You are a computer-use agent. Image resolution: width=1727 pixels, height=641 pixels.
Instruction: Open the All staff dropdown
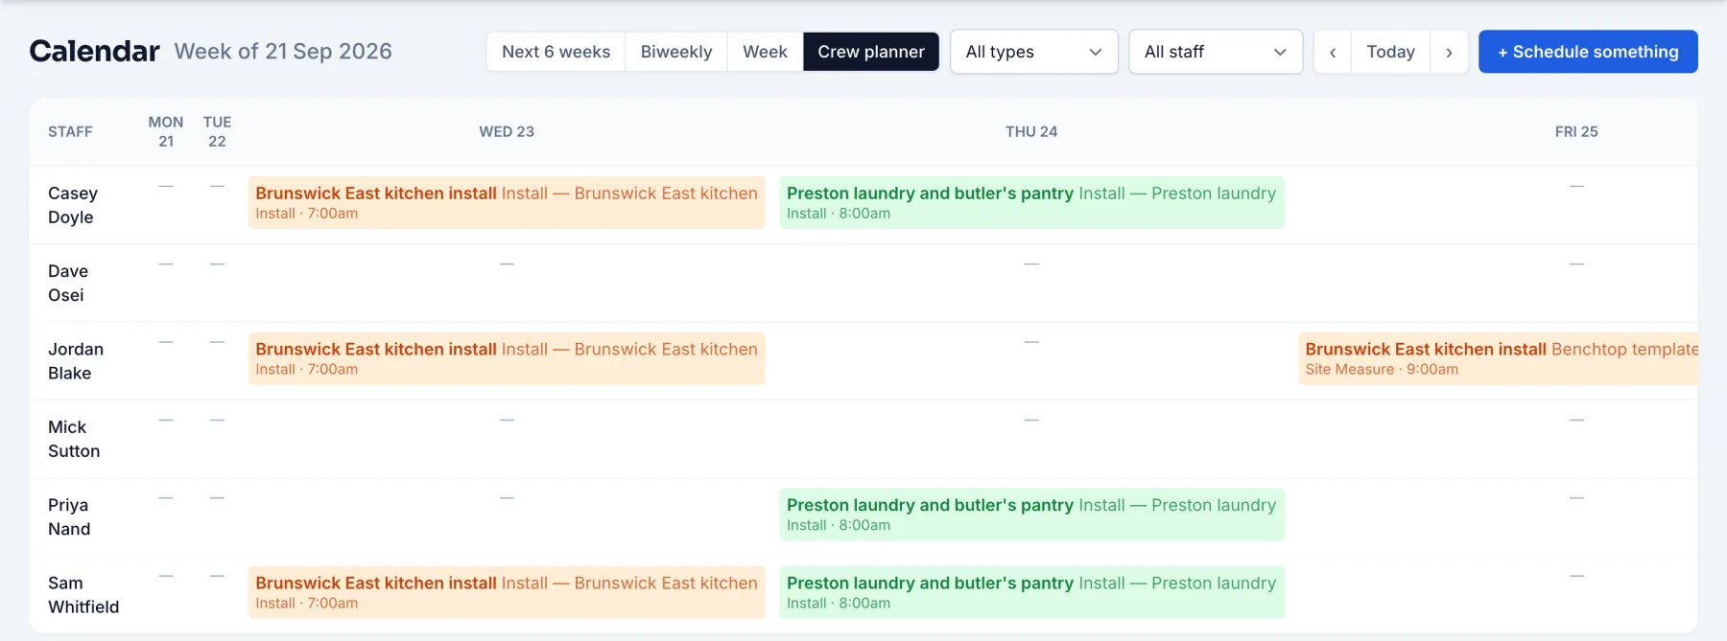(1216, 52)
